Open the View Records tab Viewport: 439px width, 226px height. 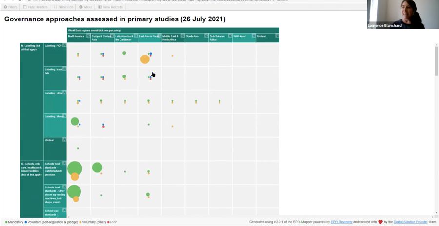111,7
